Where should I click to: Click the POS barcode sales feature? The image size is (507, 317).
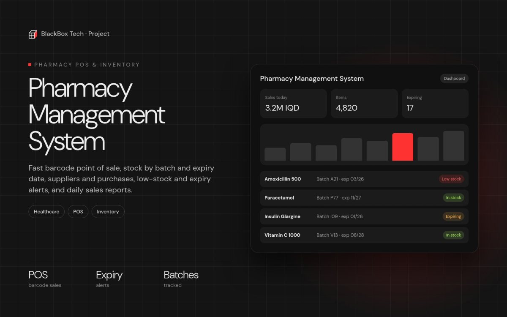point(45,279)
